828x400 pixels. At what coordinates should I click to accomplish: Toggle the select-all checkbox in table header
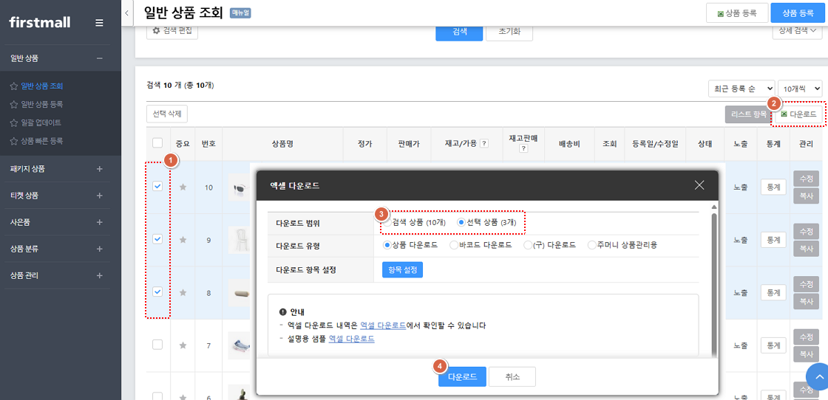click(157, 143)
